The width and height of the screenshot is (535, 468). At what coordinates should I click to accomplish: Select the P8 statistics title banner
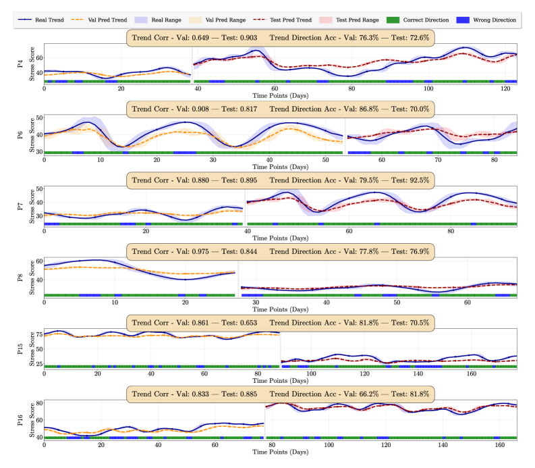tap(281, 251)
